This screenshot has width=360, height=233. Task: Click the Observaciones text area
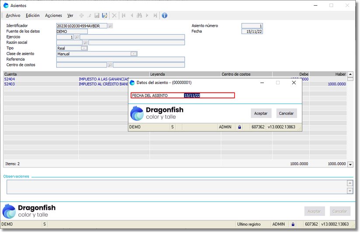coord(177,187)
